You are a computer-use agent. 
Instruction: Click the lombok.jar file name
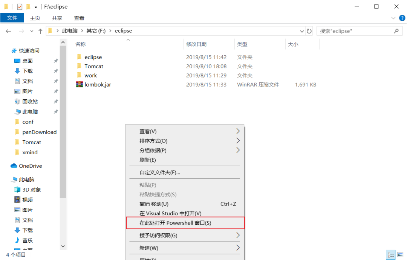coord(98,85)
